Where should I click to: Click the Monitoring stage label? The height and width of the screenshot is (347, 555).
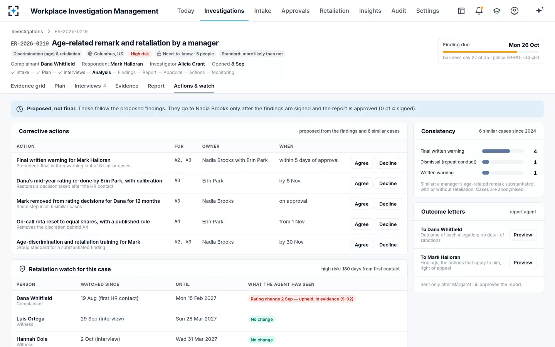pyautogui.click(x=223, y=72)
